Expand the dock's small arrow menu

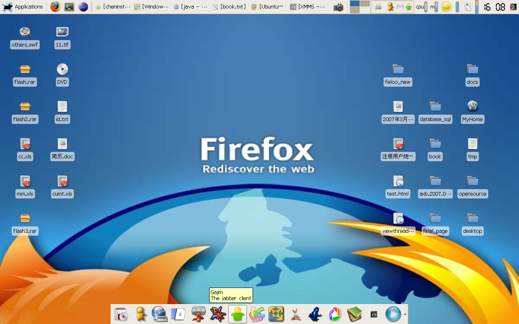pyautogui.click(x=405, y=314)
